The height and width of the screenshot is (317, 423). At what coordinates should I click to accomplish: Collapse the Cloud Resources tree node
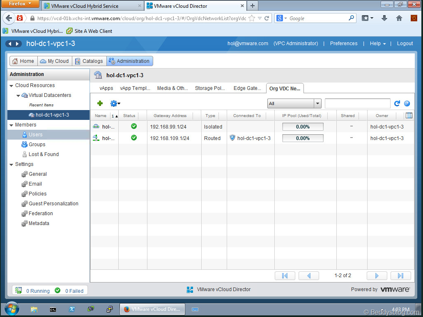11,86
